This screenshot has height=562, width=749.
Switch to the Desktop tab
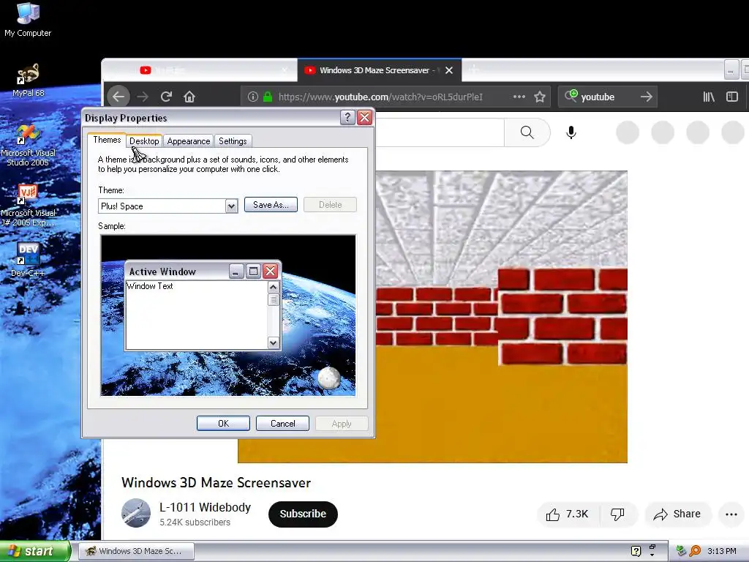144,141
